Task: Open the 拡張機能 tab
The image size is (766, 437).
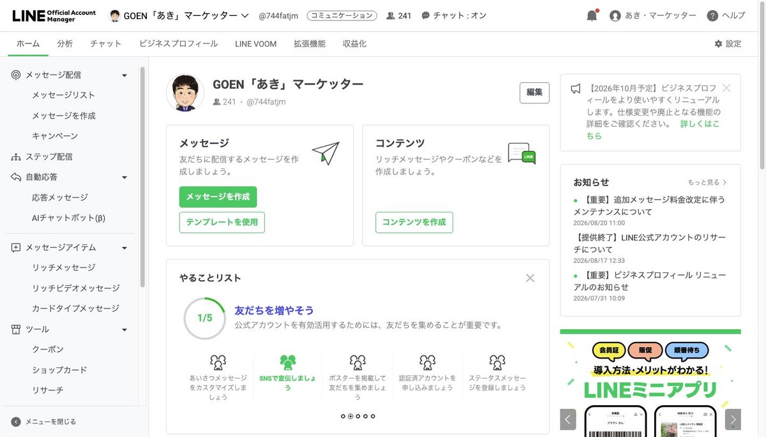Action: coord(310,43)
